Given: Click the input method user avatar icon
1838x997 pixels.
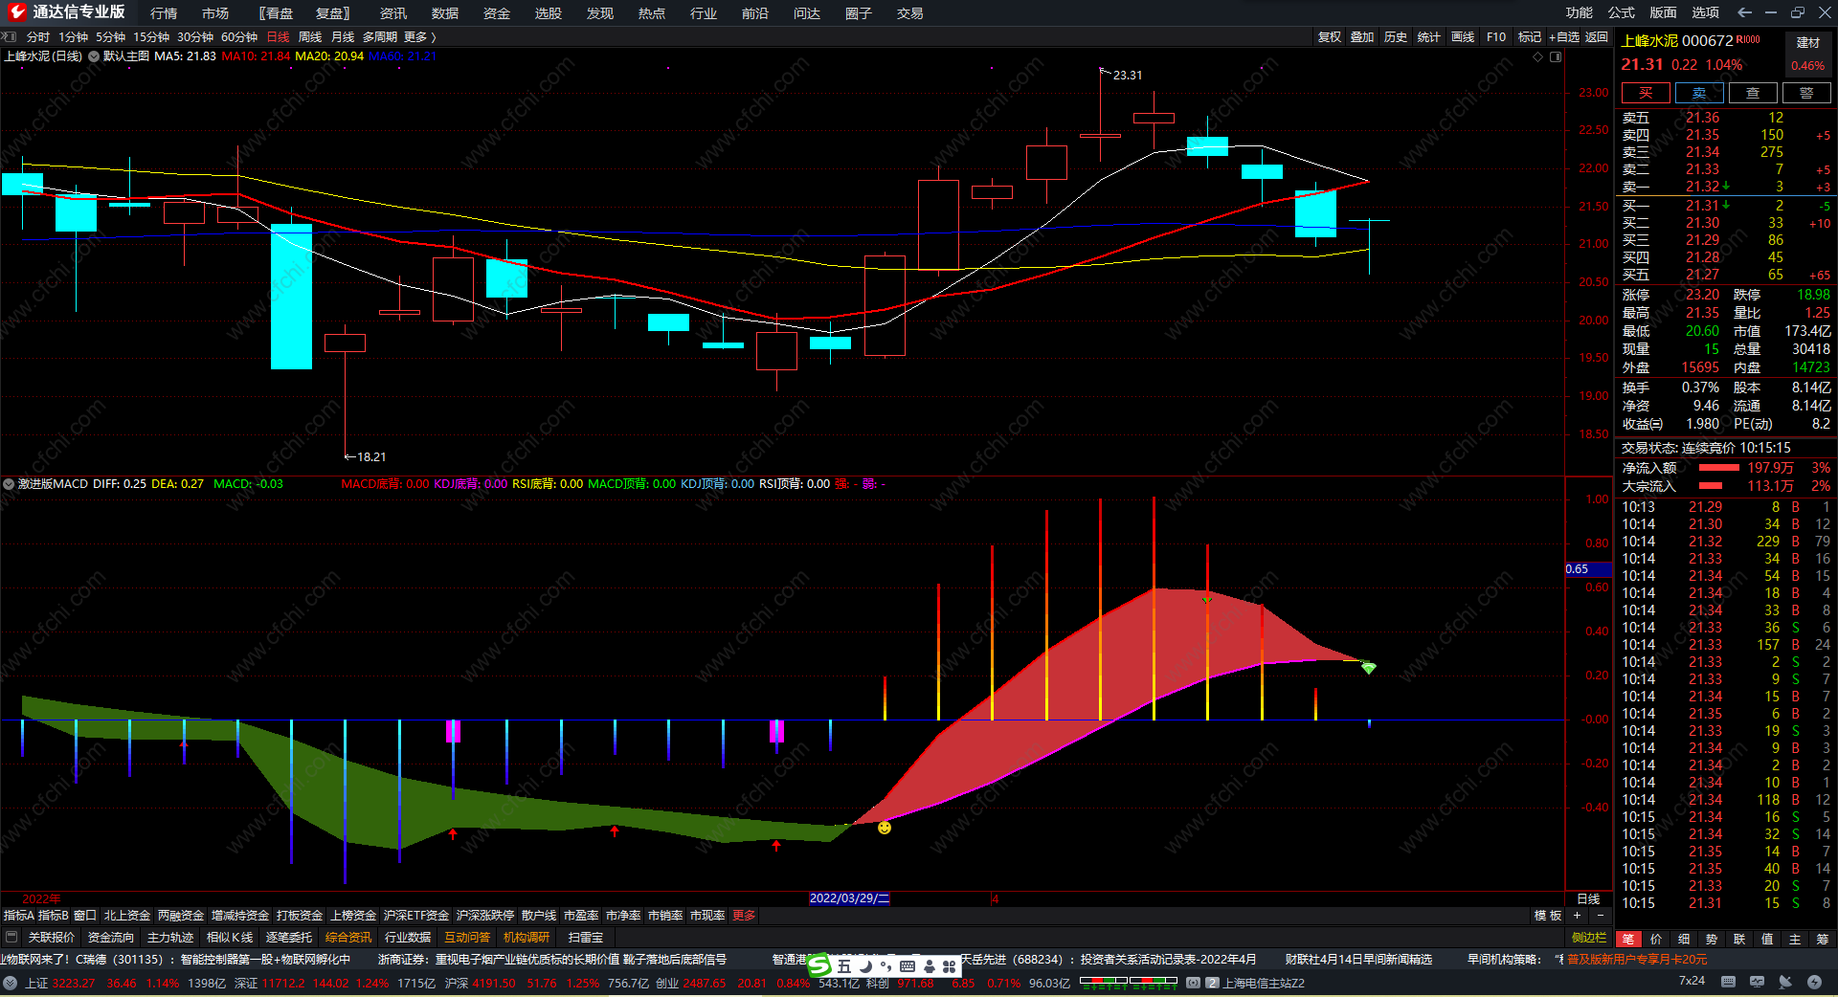Looking at the screenshot, I should (x=929, y=966).
